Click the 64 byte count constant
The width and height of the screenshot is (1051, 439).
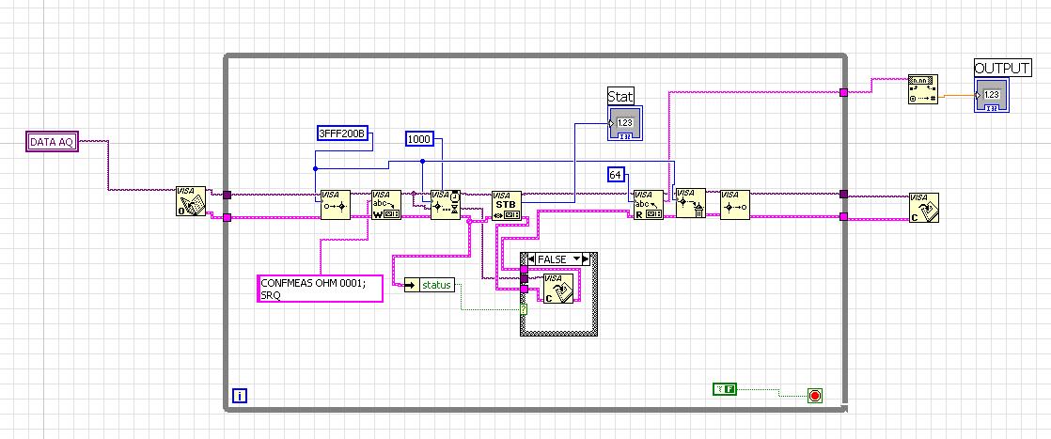[616, 175]
